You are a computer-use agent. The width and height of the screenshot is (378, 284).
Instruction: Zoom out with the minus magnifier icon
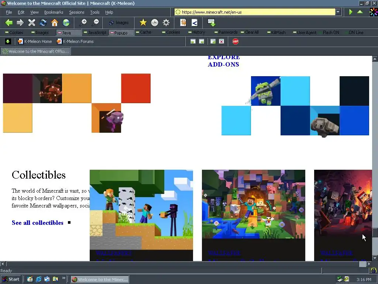coord(95,23)
